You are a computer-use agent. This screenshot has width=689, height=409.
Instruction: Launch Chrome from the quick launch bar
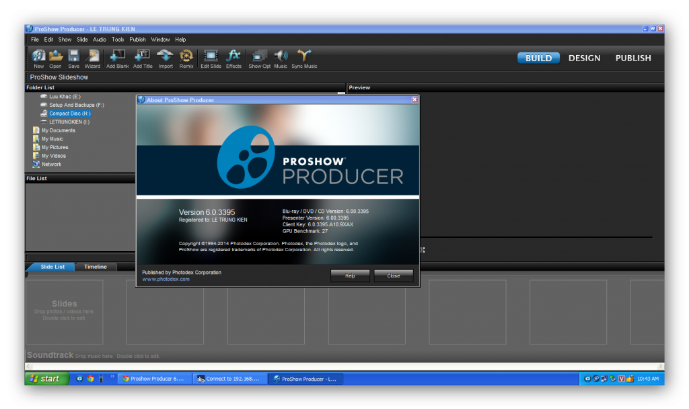tap(90, 379)
